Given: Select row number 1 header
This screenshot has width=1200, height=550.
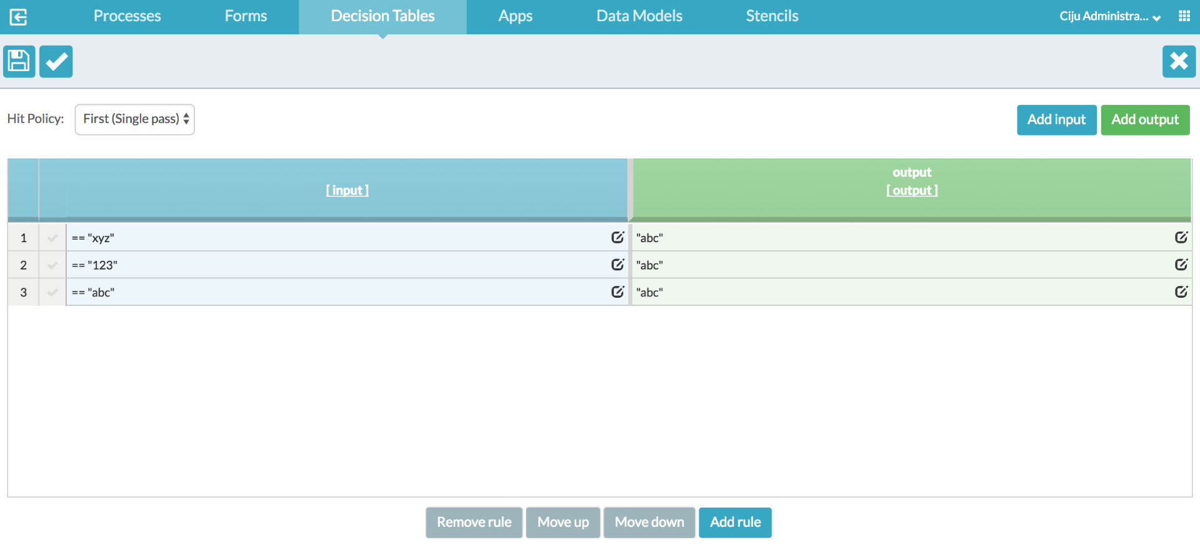Looking at the screenshot, I should click(x=23, y=238).
